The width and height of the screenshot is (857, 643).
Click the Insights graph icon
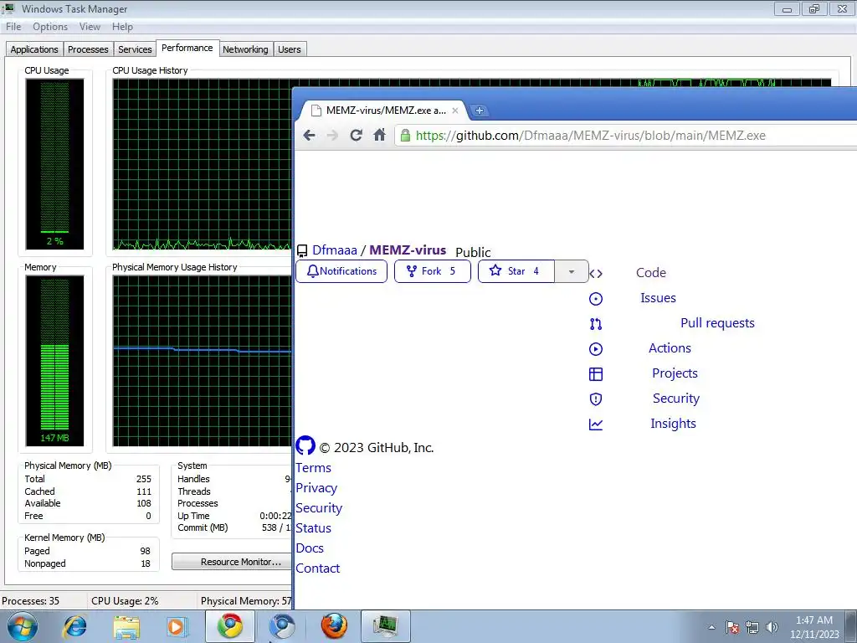596,424
